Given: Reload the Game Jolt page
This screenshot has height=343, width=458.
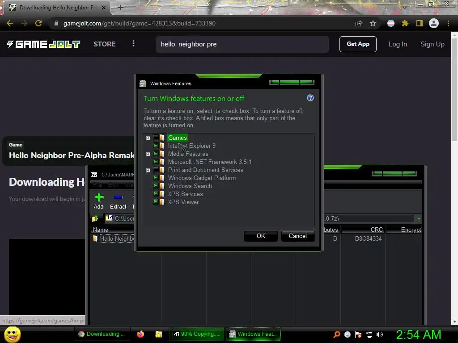Looking at the screenshot, I should 38,23.
